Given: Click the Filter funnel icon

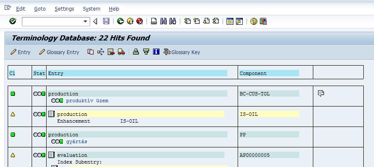Looking at the screenshot, I should 146,52.
